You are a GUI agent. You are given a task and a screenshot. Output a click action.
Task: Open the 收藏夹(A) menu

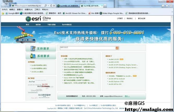tap(28, 10)
